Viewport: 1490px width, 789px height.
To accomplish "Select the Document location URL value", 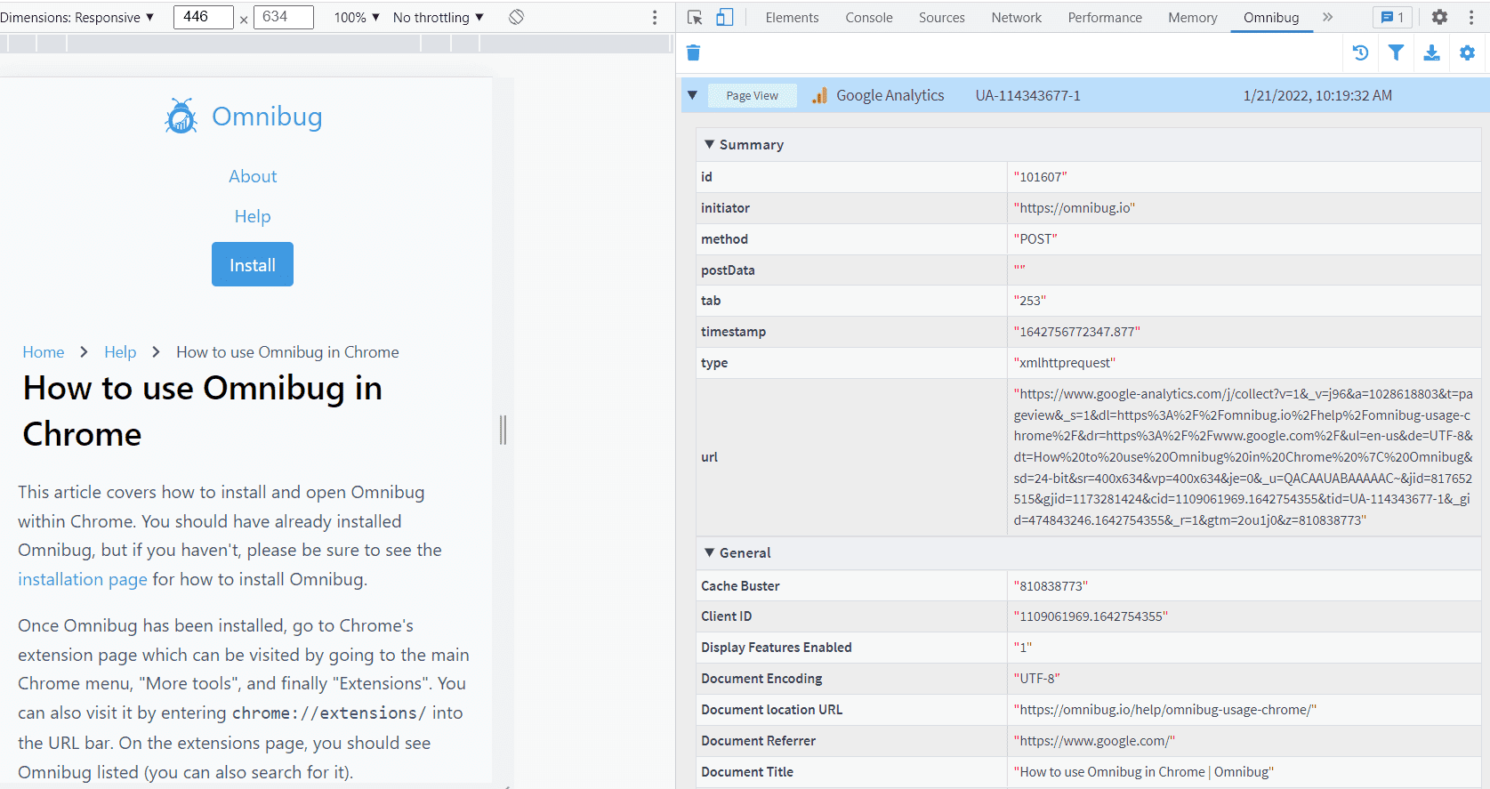I will 1165,710.
